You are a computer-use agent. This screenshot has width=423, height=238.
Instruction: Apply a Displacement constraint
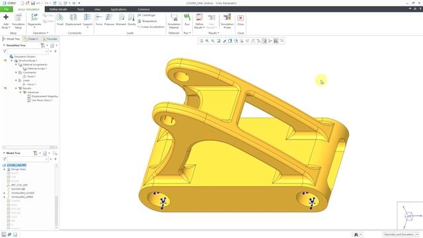tap(73, 20)
